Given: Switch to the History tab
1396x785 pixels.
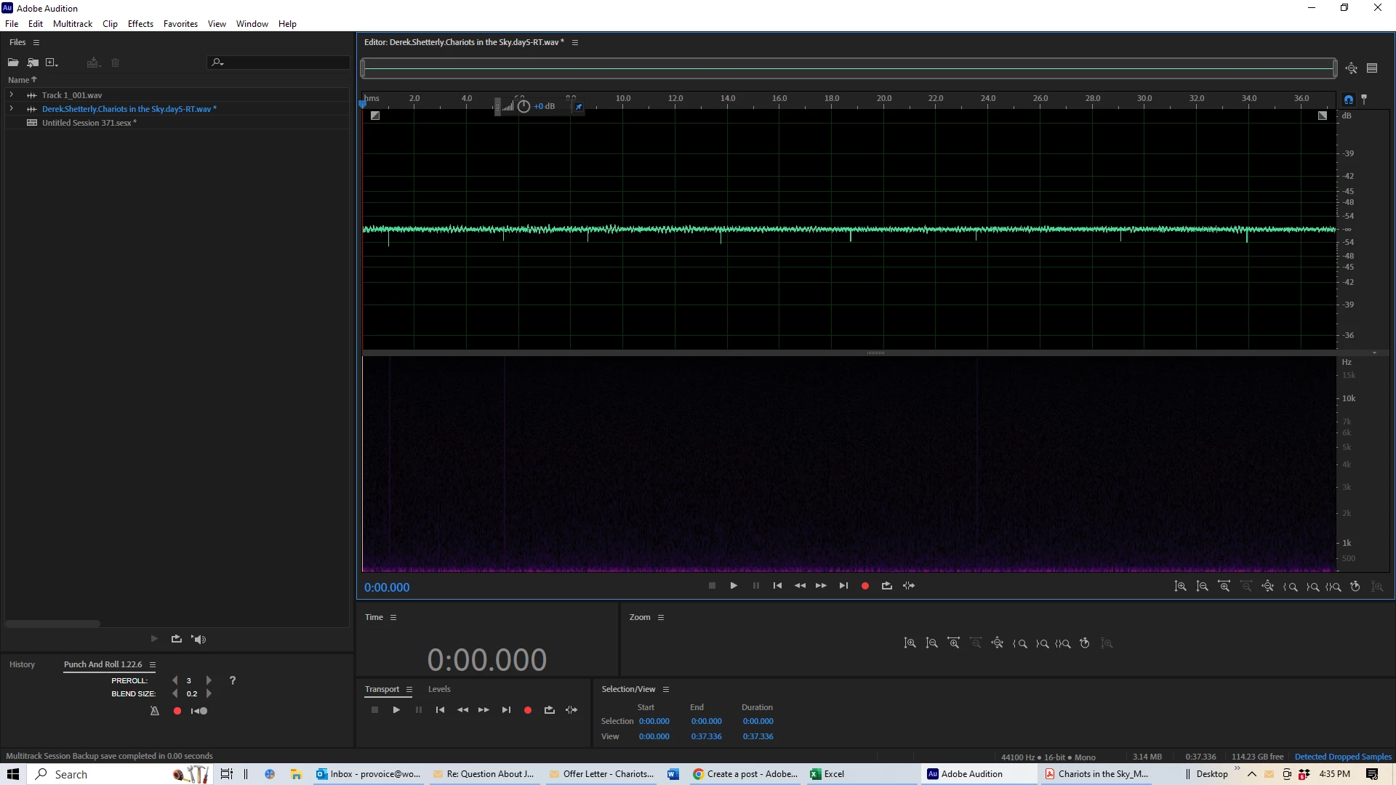Looking at the screenshot, I should click(22, 664).
